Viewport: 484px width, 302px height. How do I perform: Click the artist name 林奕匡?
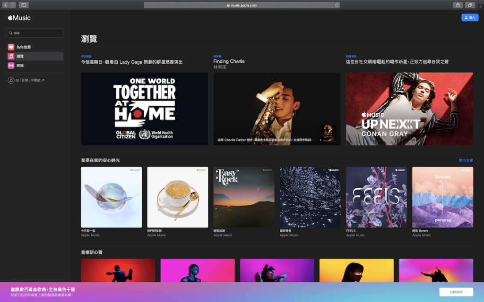220,67
